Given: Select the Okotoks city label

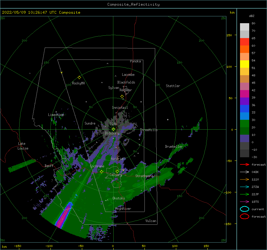Looking at the screenshot, I should pyautogui.click(x=119, y=198).
